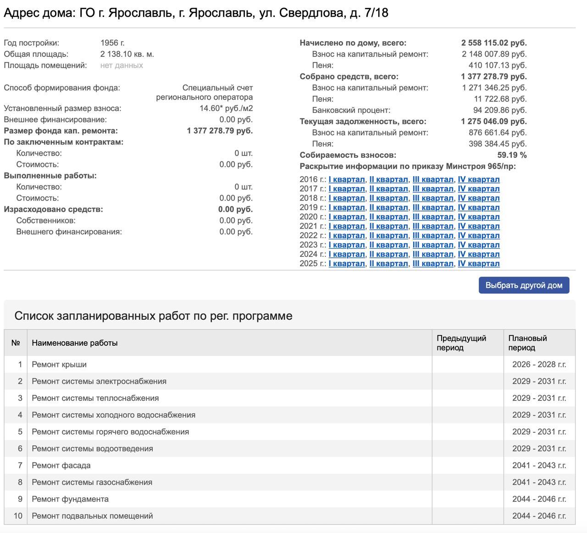587x533 pixels.
Task: Open 2022 III квартал report link
Action: 432,236
